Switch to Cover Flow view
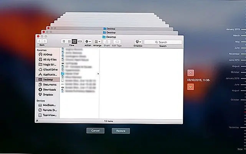 click(80, 41)
